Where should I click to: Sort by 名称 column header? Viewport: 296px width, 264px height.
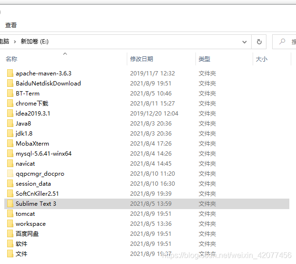click(x=11, y=59)
